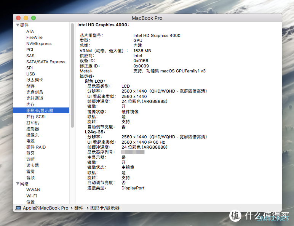This screenshot has height=226, width=294.
Task: Click the L24q-35 display heading
Action: pyautogui.click(x=95, y=132)
